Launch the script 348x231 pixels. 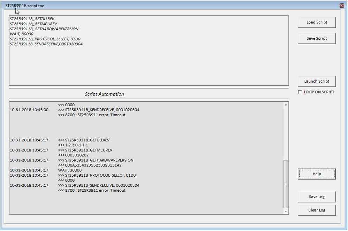(x=317, y=82)
